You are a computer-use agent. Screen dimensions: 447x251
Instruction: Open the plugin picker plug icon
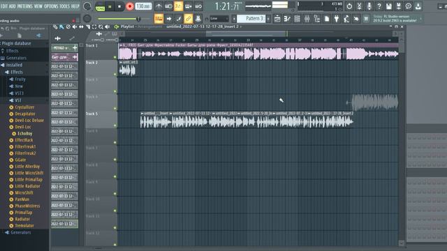[337, 19]
